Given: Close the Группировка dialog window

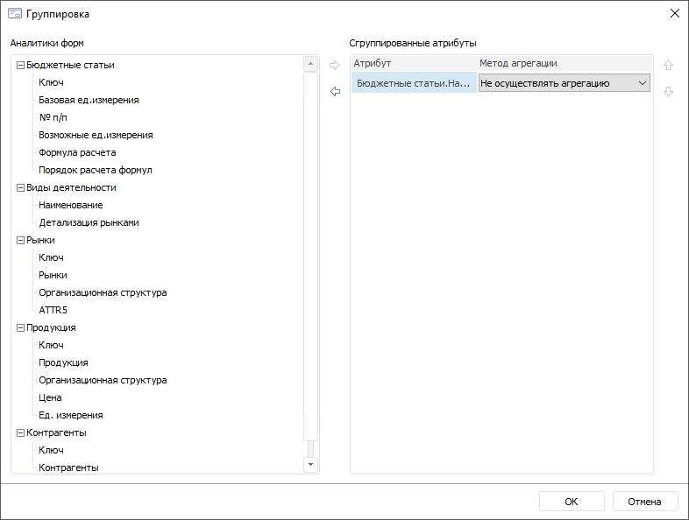Looking at the screenshot, I should click(674, 14).
